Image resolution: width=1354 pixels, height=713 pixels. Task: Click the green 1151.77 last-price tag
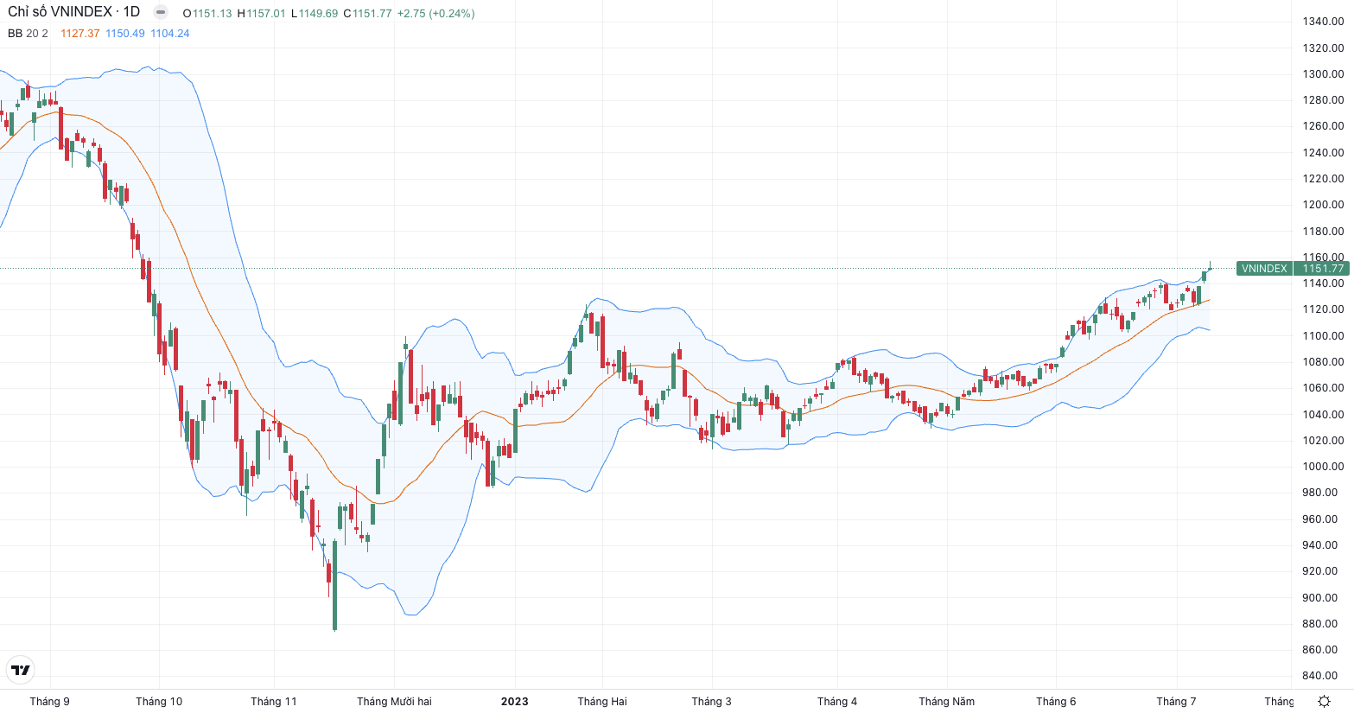[x=1324, y=269]
